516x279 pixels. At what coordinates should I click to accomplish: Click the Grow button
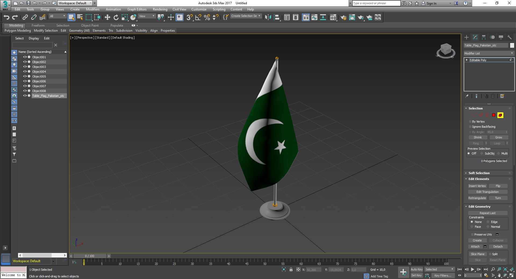coord(499,137)
